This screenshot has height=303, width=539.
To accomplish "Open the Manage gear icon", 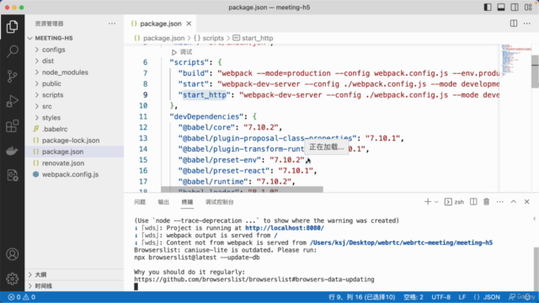I will (12, 279).
